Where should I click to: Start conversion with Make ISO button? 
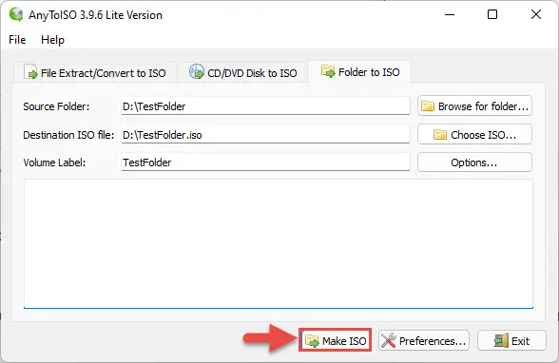click(x=335, y=340)
